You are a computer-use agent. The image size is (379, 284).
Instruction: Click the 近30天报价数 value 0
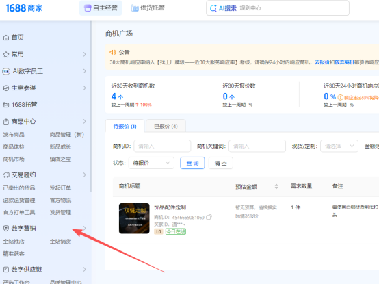[x=225, y=96]
